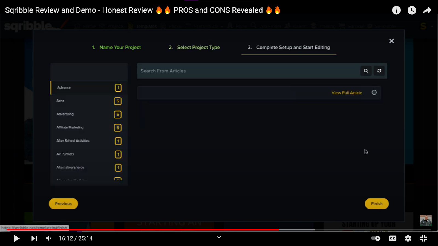The image size is (438, 246).
Task: Open the View Full Article link
Action: [x=347, y=93]
